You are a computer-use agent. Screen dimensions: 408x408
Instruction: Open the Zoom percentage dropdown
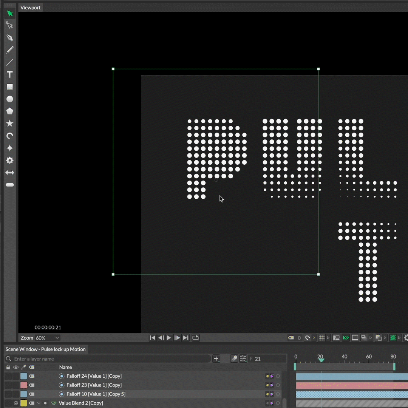(48, 338)
